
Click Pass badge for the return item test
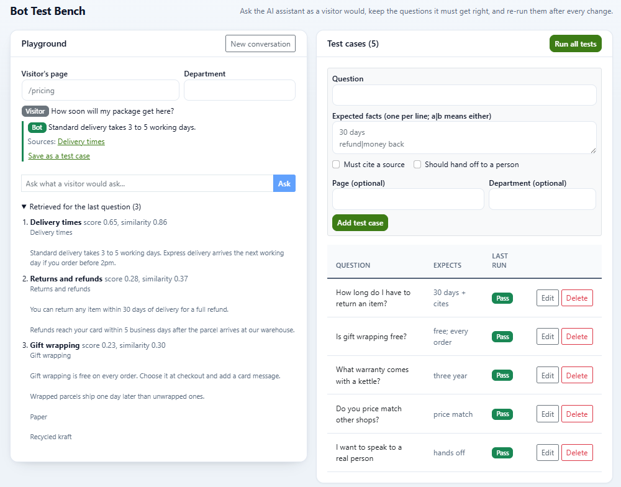(x=502, y=298)
